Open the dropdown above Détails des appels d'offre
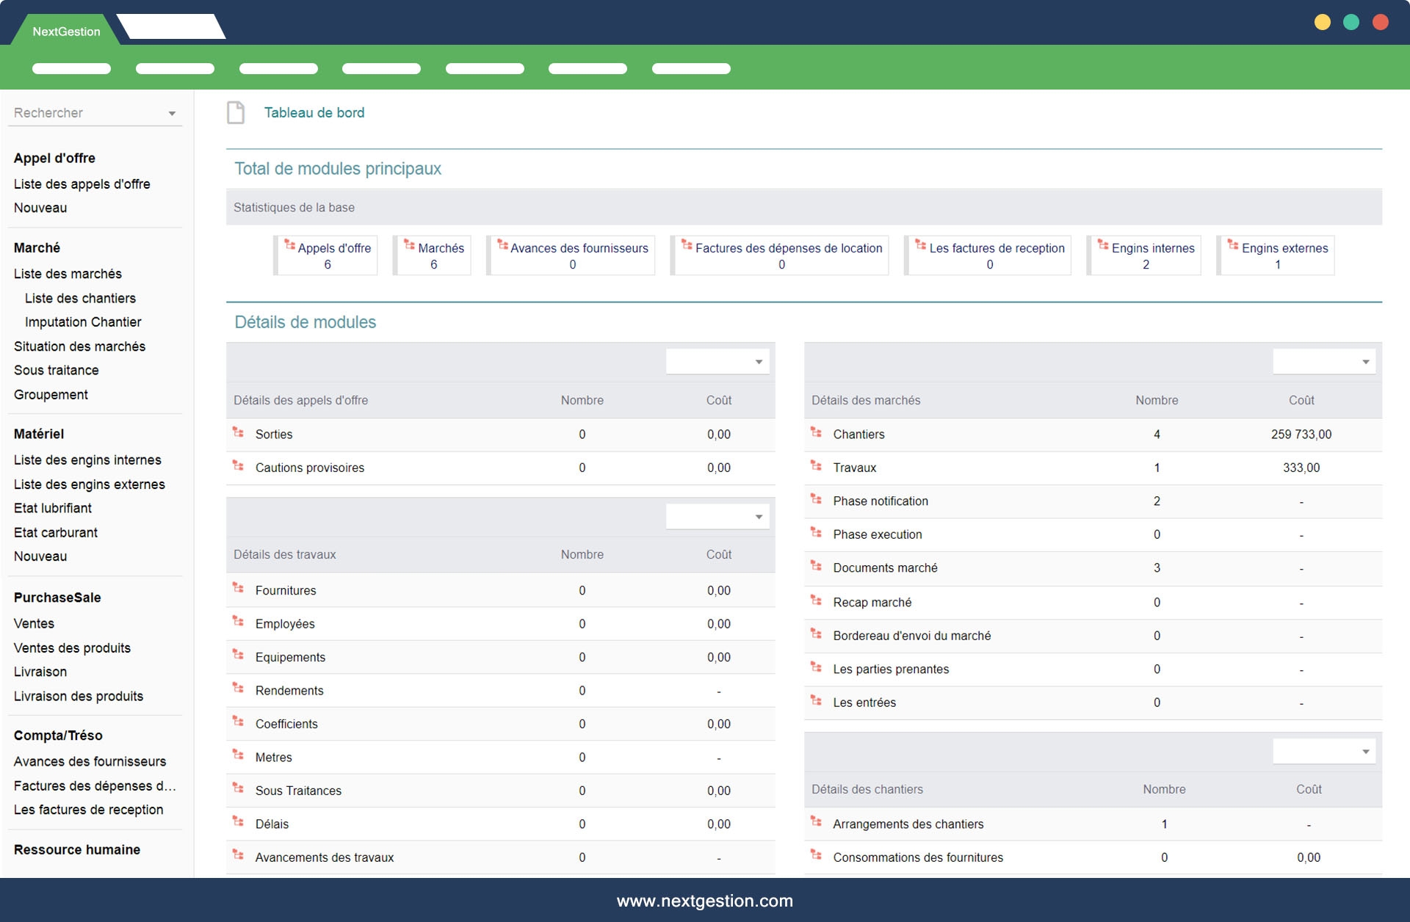 pyautogui.click(x=717, y=362)
